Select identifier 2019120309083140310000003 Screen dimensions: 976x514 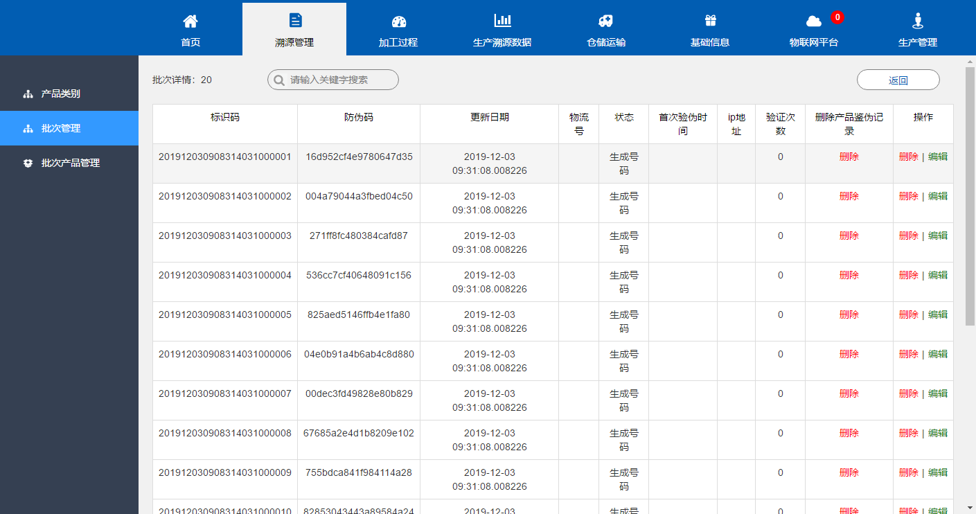pos(225,236)
